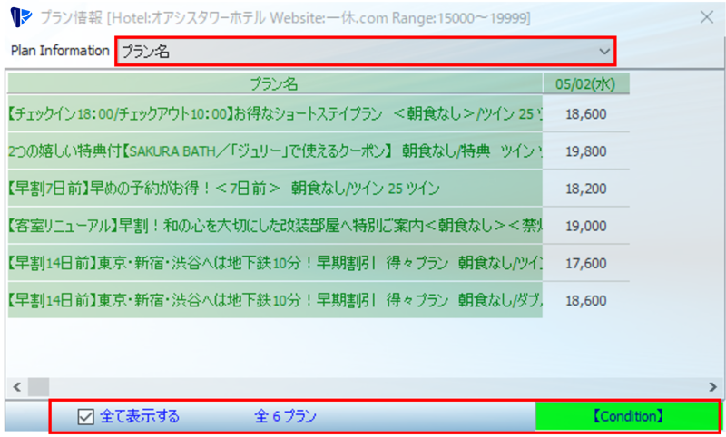Click the 19,000 price cell
Screen dimensions: 726x437
[585, 226]
